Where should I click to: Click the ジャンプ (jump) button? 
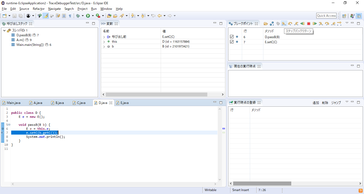point(336,103)
